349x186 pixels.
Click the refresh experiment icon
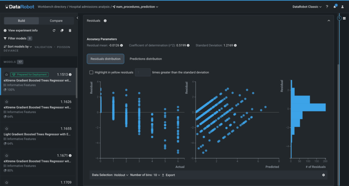point(54,31)
